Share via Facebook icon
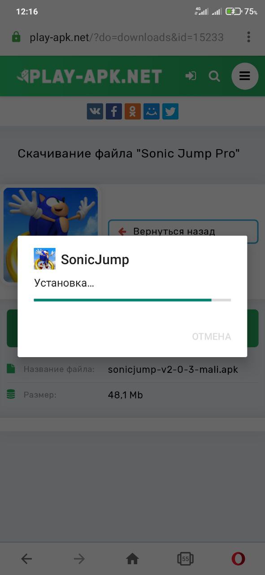 [x=114, y=111]
